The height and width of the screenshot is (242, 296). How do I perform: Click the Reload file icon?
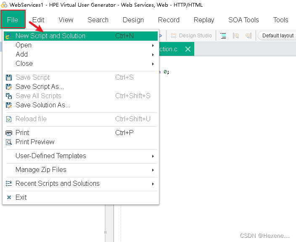tap(9, 119)
